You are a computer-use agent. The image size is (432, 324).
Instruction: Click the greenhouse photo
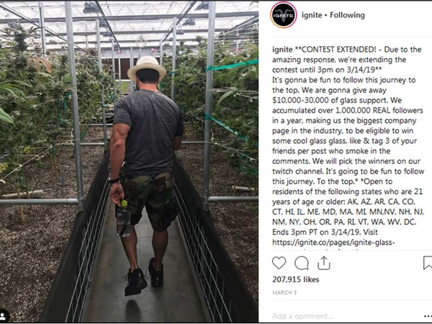(129, 162)
